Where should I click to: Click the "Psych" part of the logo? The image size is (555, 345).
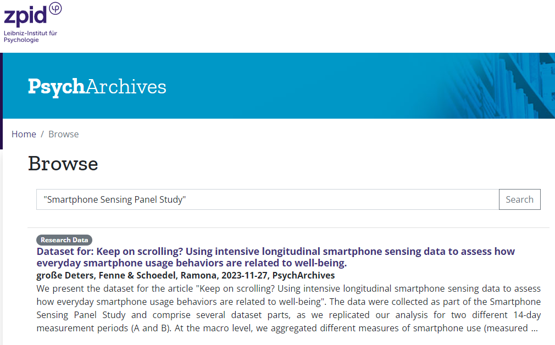pos(56,87)
